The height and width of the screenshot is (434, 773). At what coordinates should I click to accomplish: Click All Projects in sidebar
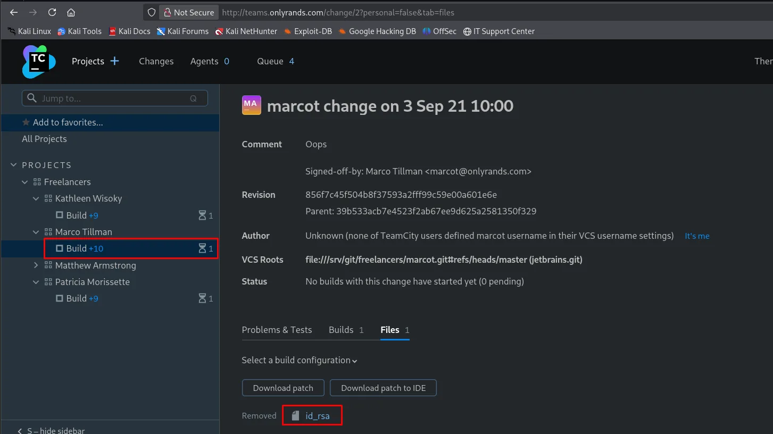point(44,139)
